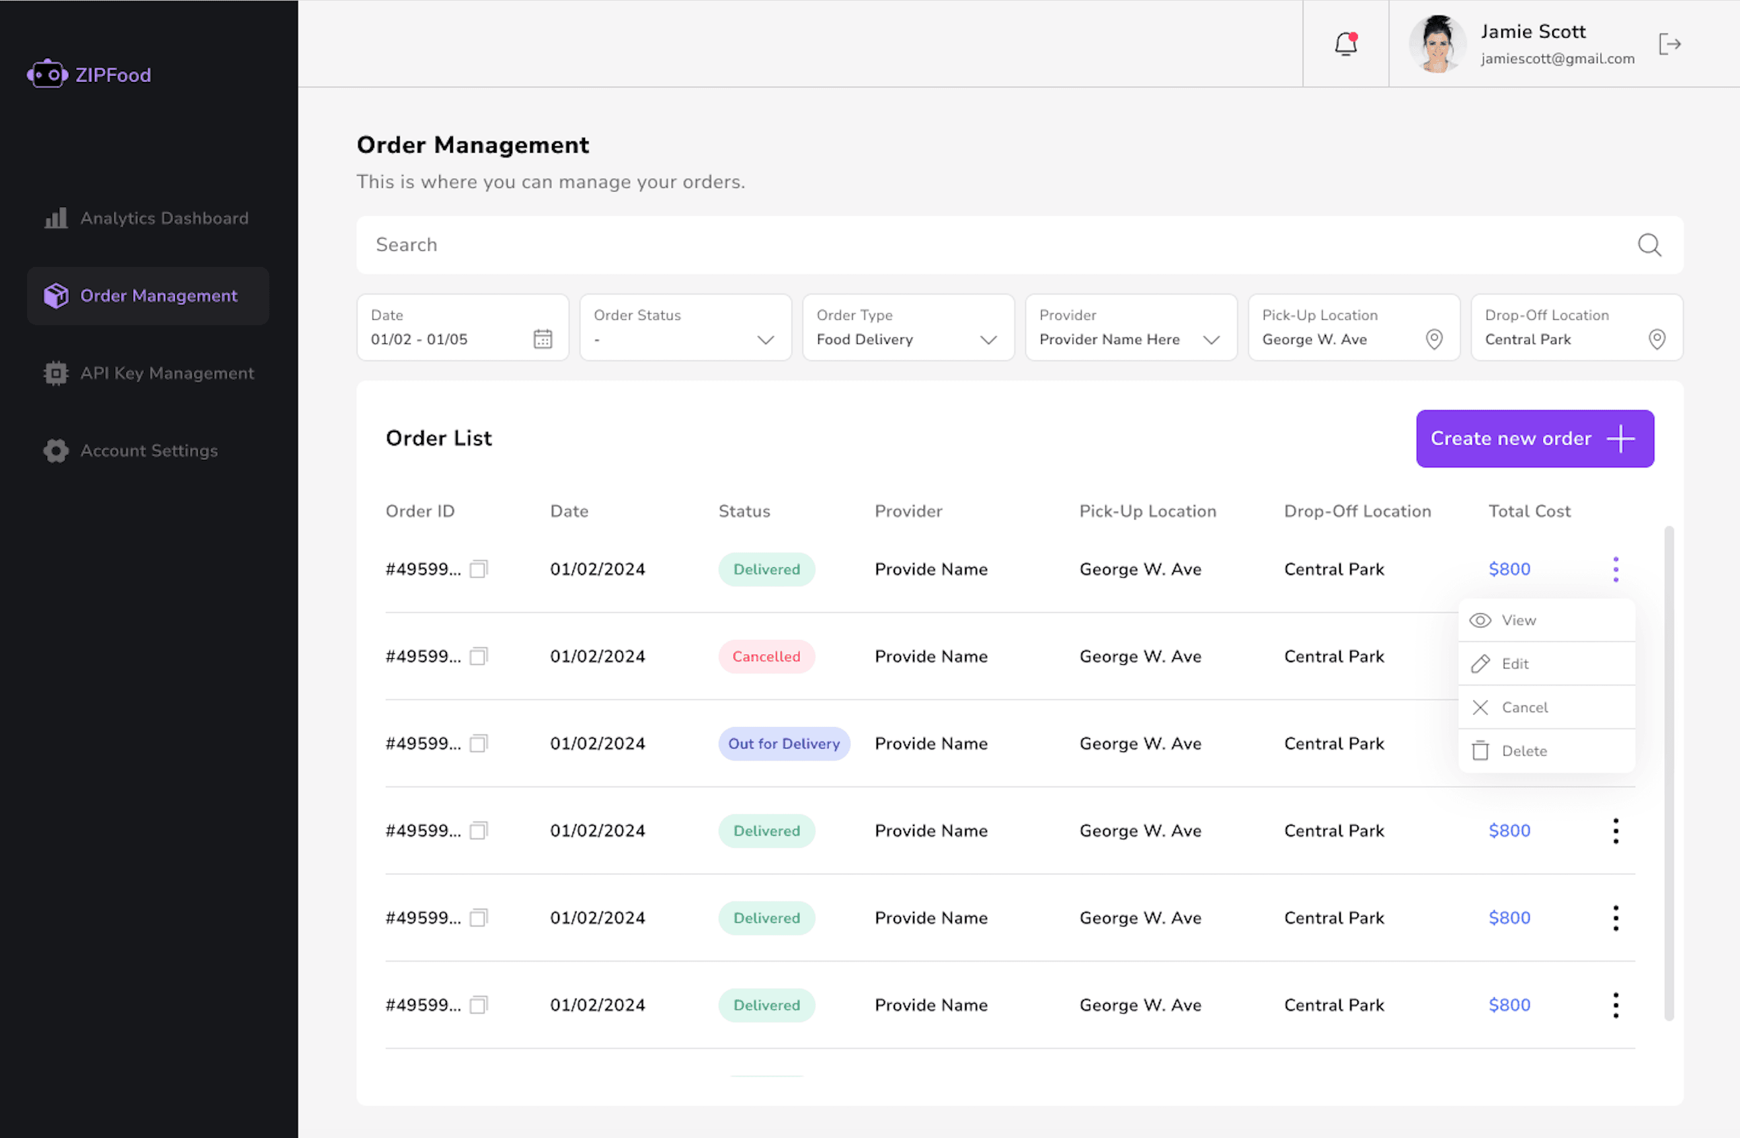
Task: Click the copy icon on the Out for Delivery row
Action: [479, 743]
